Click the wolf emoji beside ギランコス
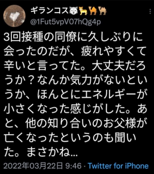 [74, 10]
